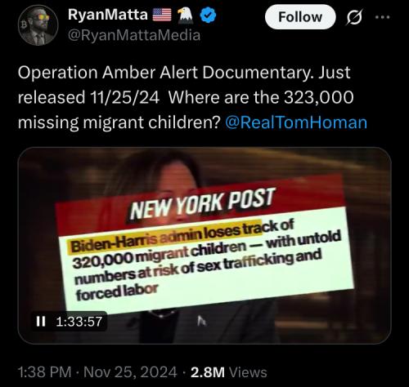Click the blue verified checkmark badge

click(208, 16)
